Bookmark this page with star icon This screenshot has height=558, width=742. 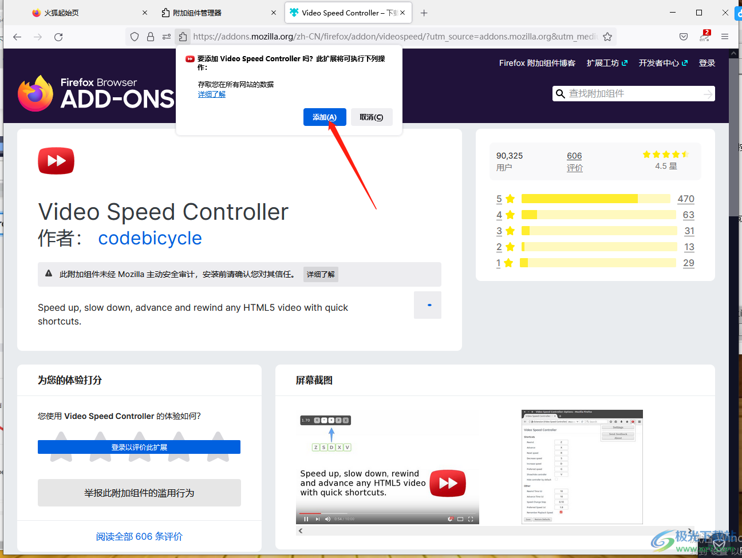click(607, 37)
